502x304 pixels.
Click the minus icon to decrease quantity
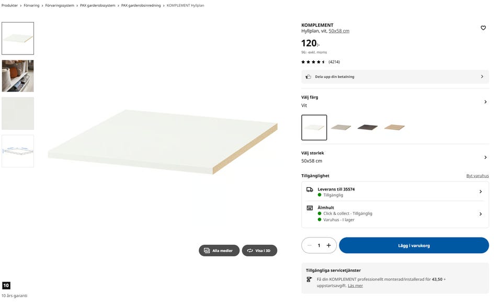tap(310, 245)
